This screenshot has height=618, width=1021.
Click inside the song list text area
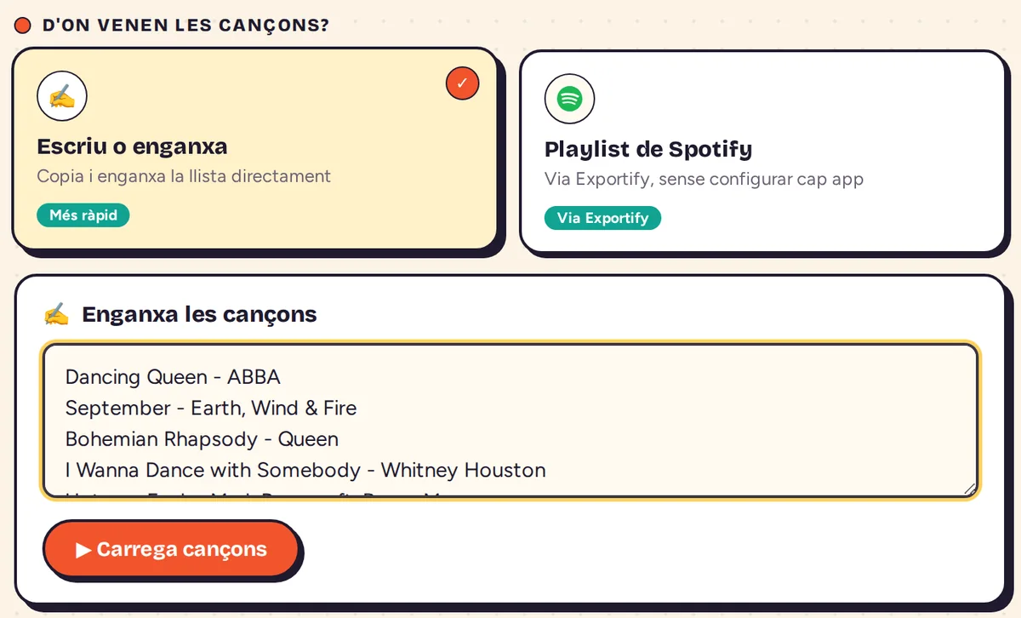pyautogui.click(x=510, y=421)
